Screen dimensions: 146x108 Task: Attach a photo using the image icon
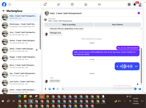point(50,89)
